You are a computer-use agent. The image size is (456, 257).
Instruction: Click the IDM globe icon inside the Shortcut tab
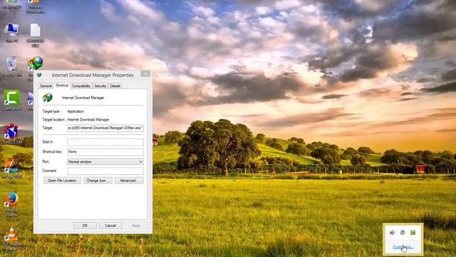pos(48,98)
